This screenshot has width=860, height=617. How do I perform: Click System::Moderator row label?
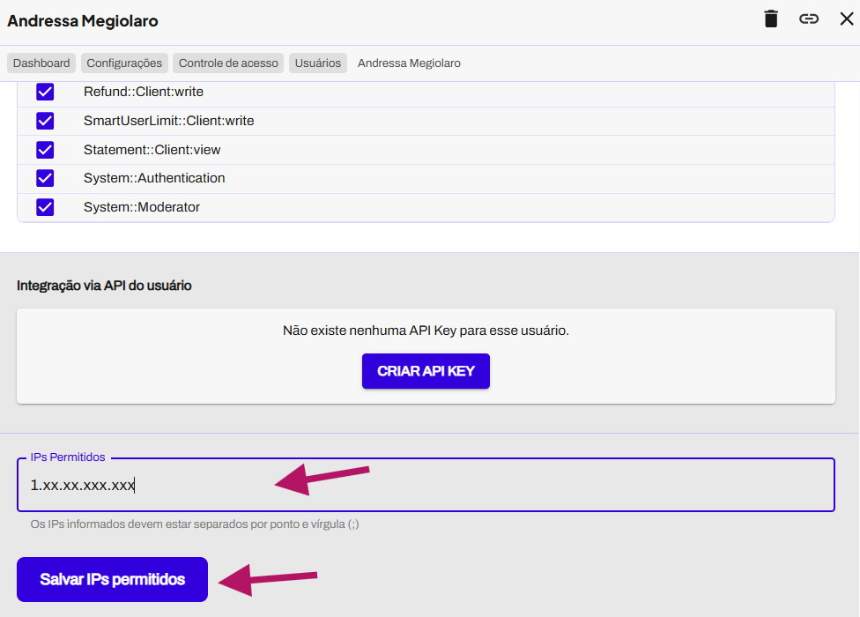(142, 207)
